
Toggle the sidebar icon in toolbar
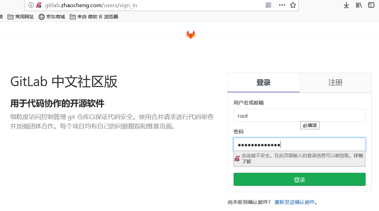(x=371, y=5)
